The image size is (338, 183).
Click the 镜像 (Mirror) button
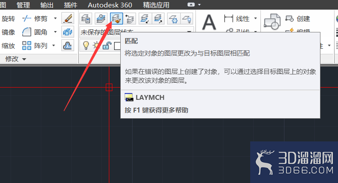tap(8, 32)
